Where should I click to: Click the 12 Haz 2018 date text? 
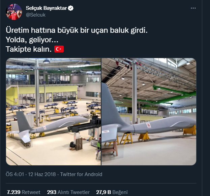pyautogui.click(x=42, y=174)
